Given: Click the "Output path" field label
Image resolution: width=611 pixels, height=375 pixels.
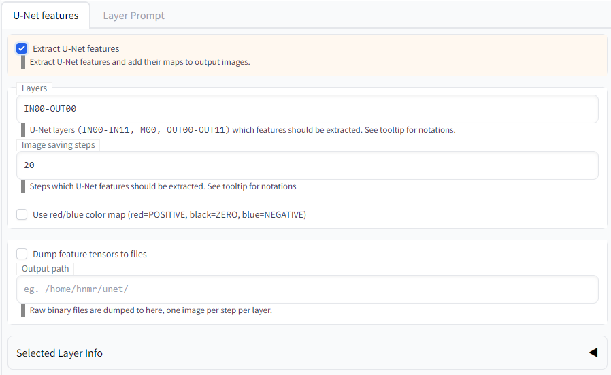Looking at the screenshot, I should (45, 269).
